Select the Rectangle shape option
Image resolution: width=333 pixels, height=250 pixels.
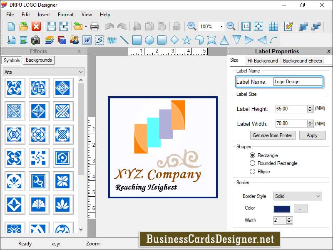253,155
